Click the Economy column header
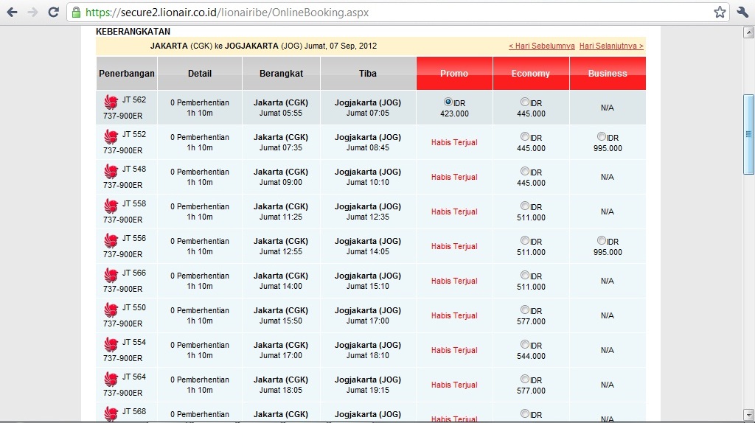 pos(531,73)
